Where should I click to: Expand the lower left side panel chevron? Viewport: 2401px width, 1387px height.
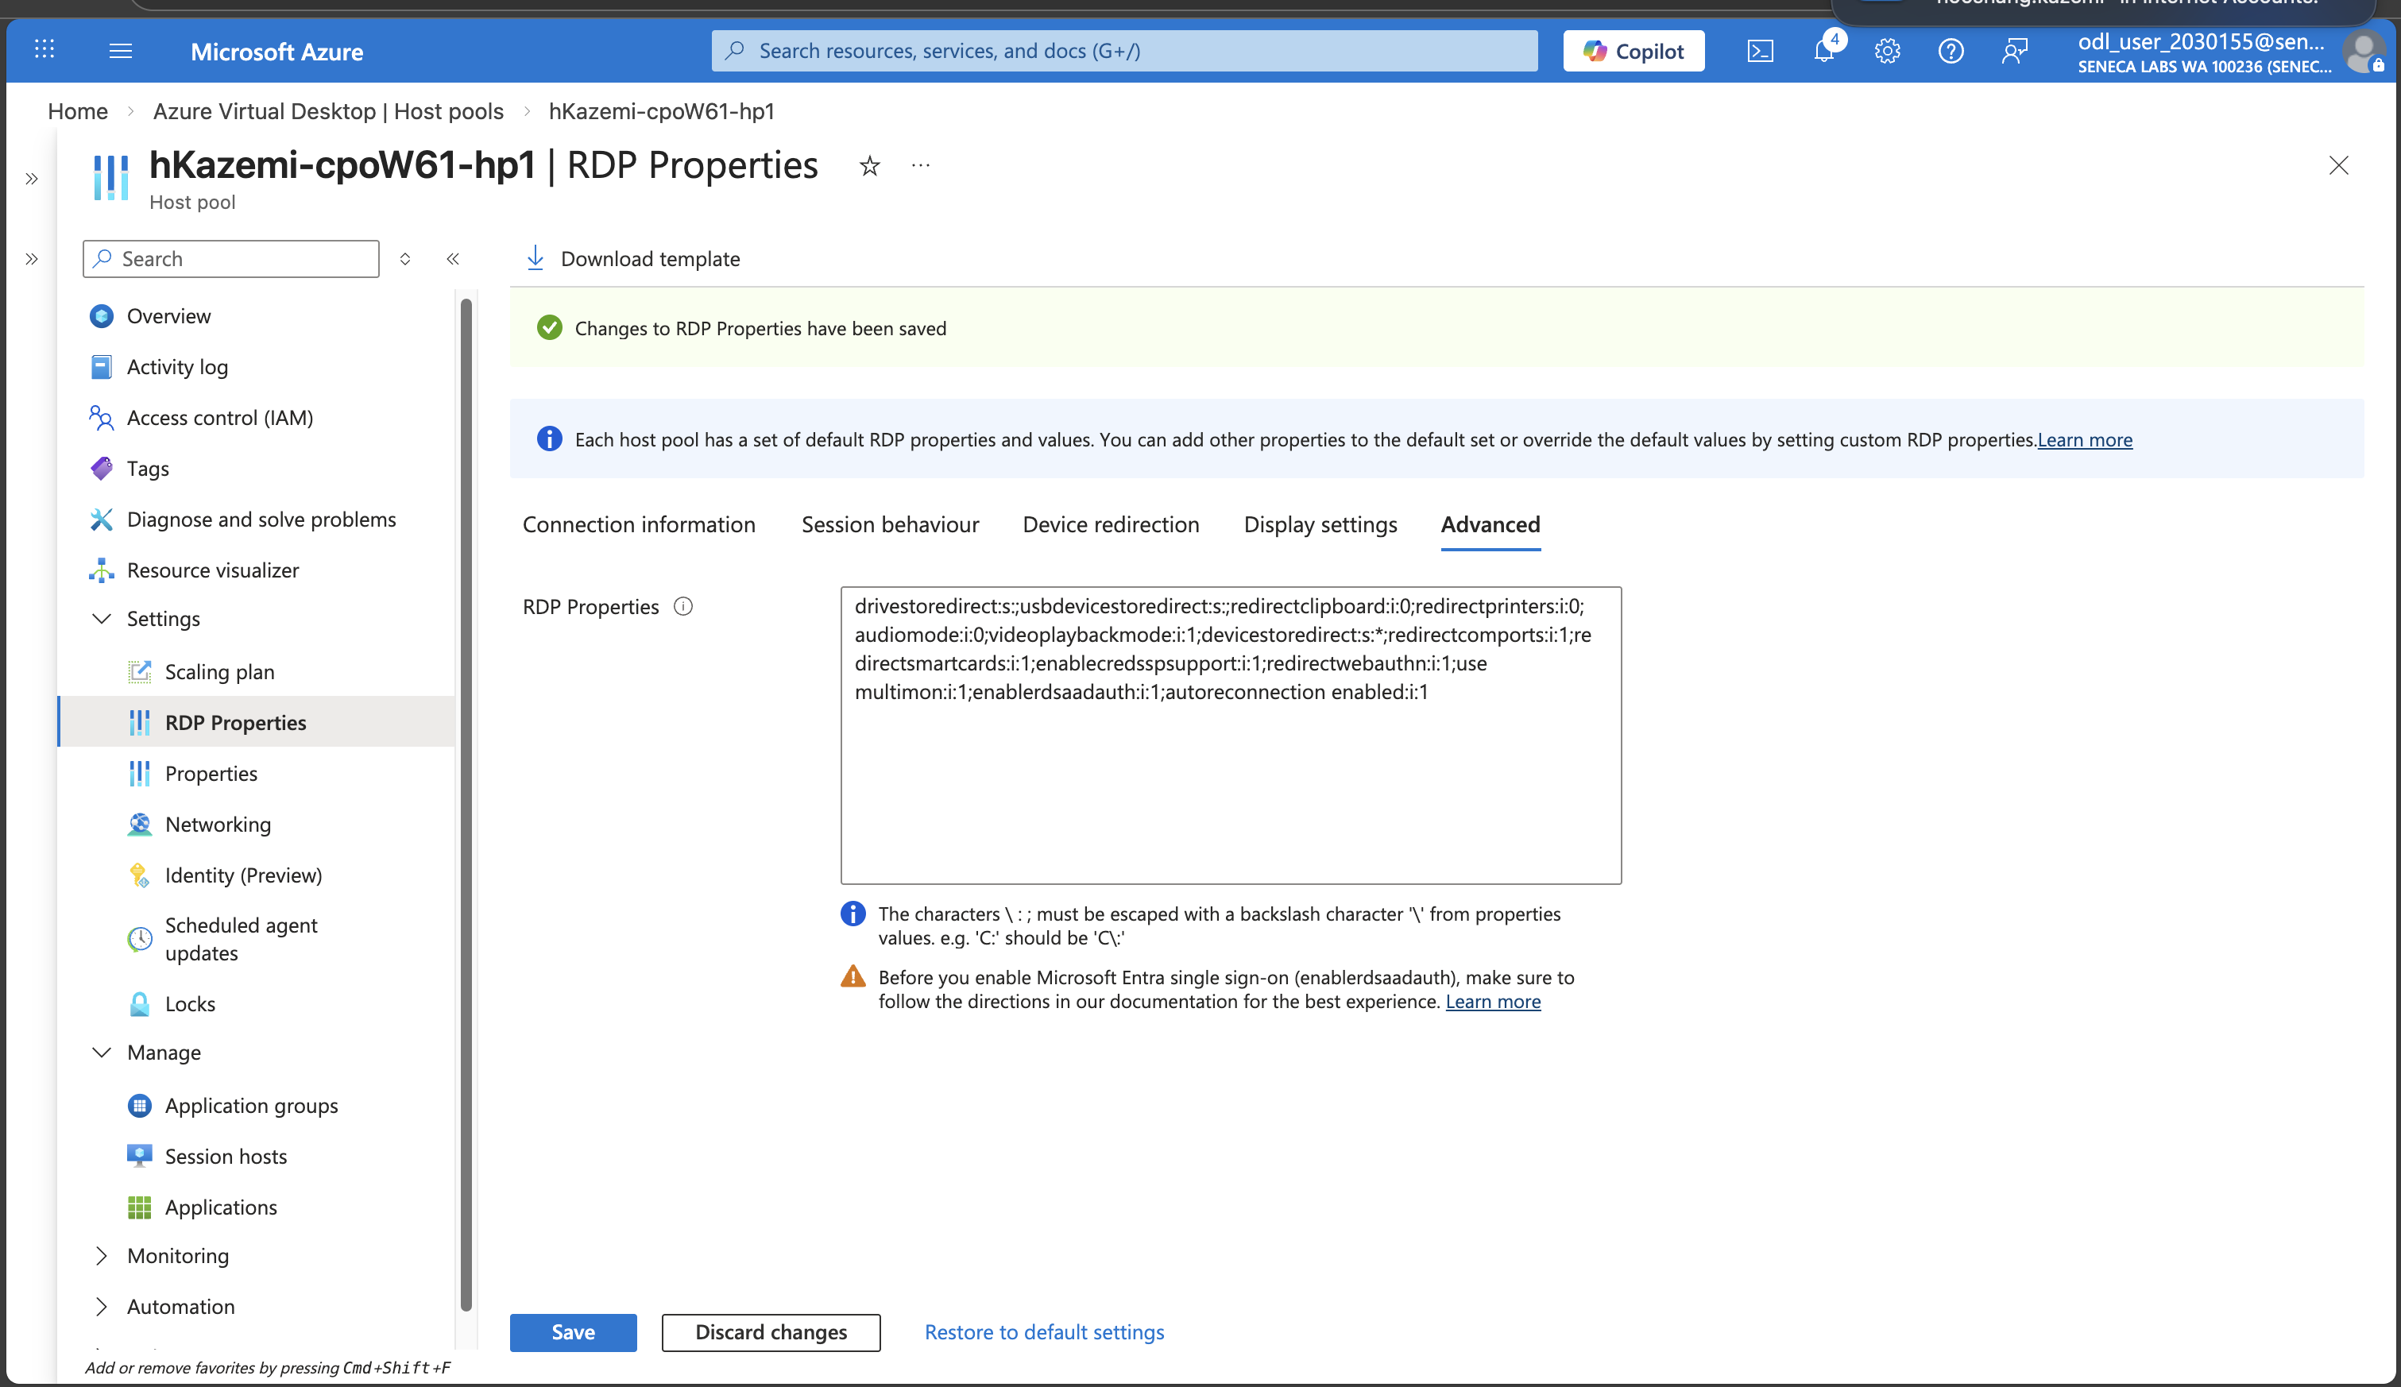click(32, 259)
